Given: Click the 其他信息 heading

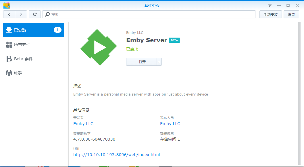Looking at the screenshot, I should [81, 110].
